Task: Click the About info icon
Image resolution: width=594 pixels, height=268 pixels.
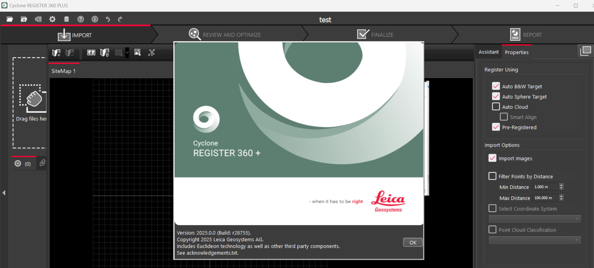Action: point(95,19)
